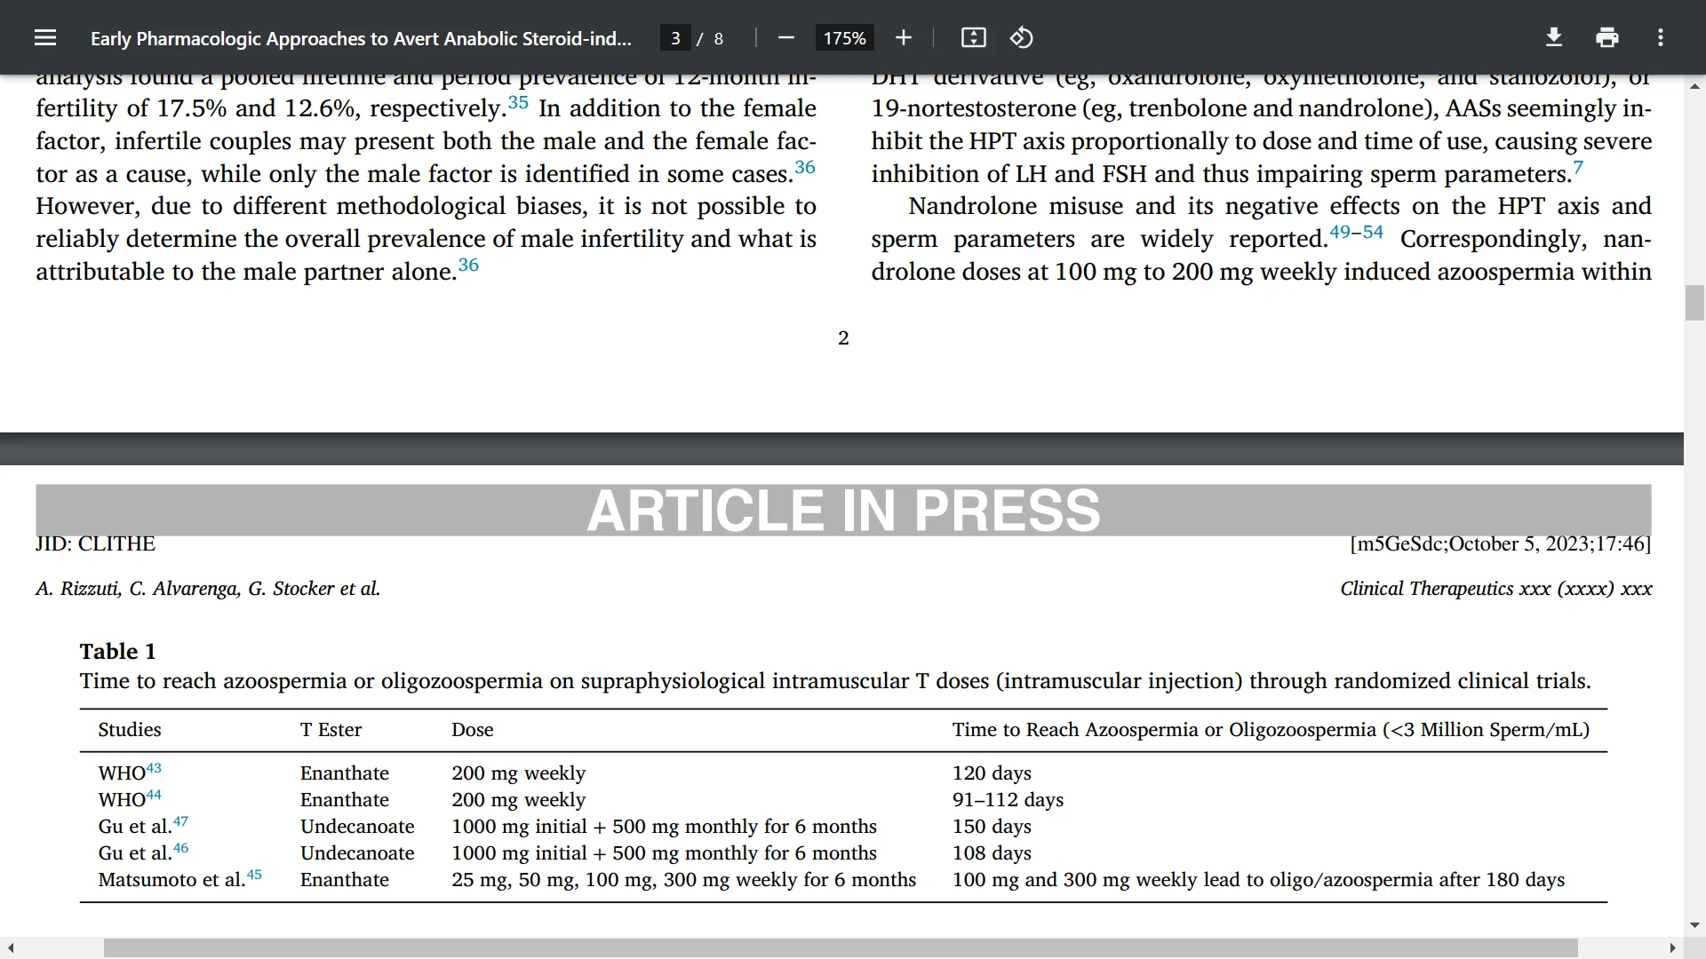Open the sidebar hamburger menu
The height and width of the screenshot is (959, 1706).
45,37
